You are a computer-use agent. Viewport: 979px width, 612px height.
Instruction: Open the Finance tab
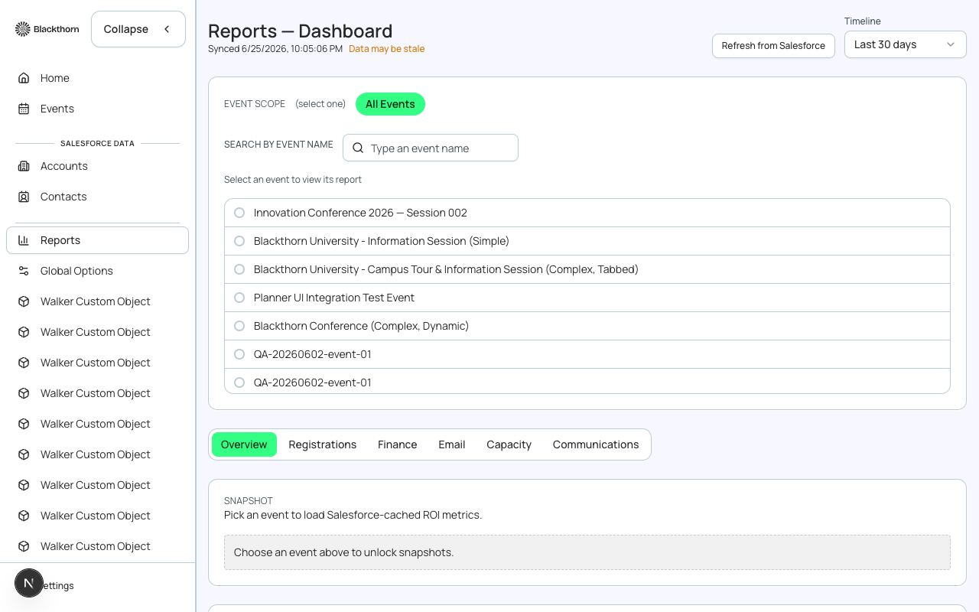[x=397, y=444]
